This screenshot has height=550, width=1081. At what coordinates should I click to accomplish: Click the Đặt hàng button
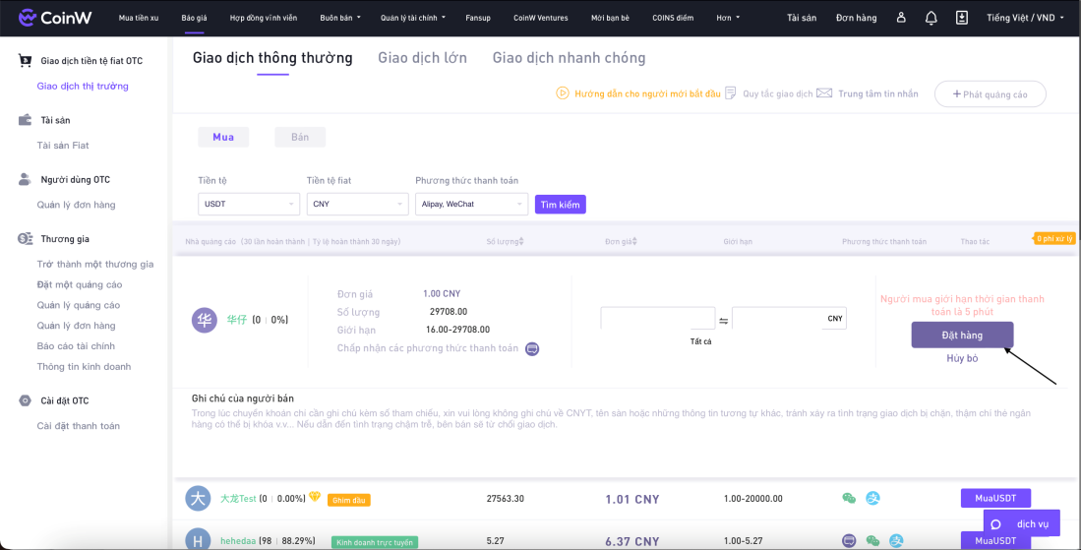pyautogui.click(x=962, y=335)
